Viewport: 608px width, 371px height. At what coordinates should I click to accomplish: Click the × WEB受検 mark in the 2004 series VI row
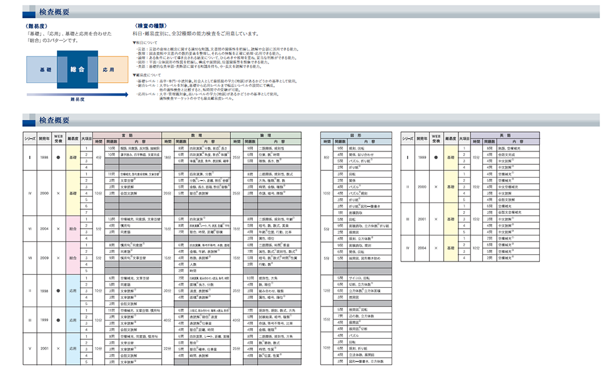59,229
